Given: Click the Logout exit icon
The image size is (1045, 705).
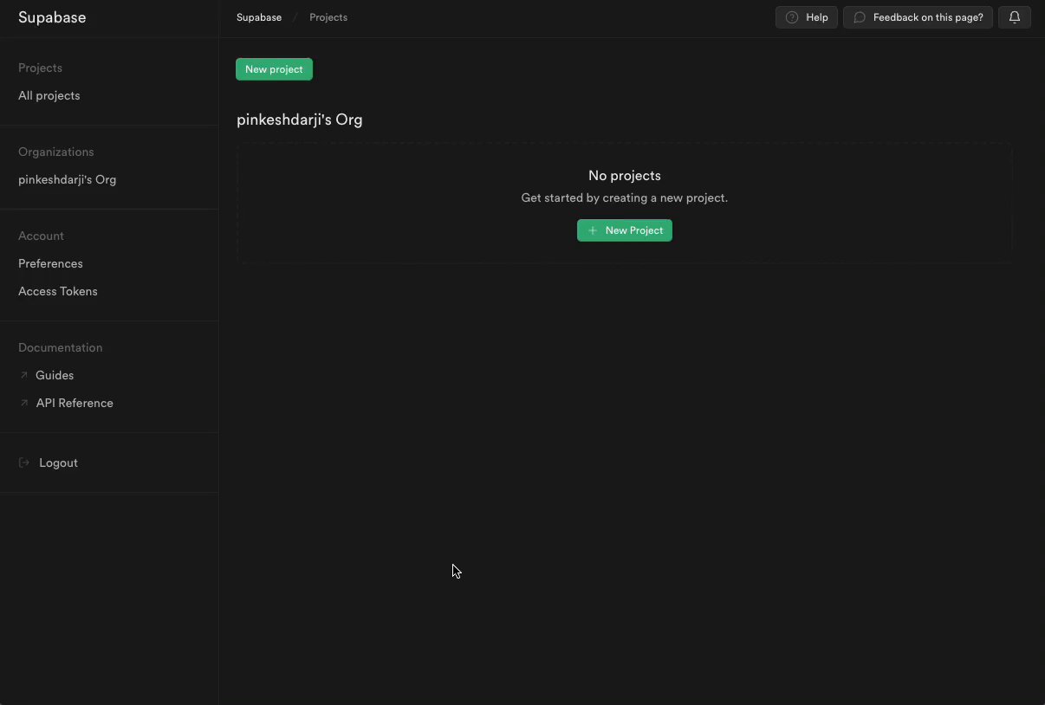Looking at the screenshot, I should click(24, 462).
